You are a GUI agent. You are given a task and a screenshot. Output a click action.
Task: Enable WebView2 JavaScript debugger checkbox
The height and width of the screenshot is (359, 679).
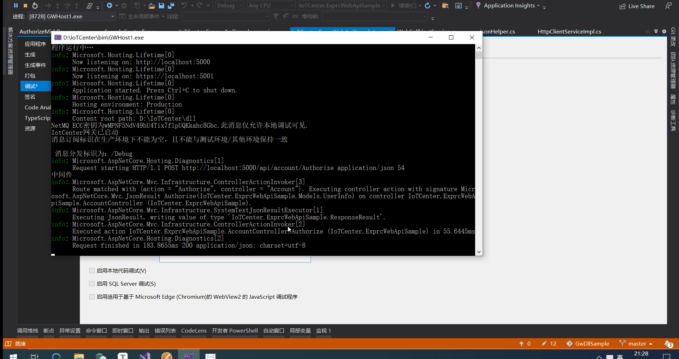[92, 297]
